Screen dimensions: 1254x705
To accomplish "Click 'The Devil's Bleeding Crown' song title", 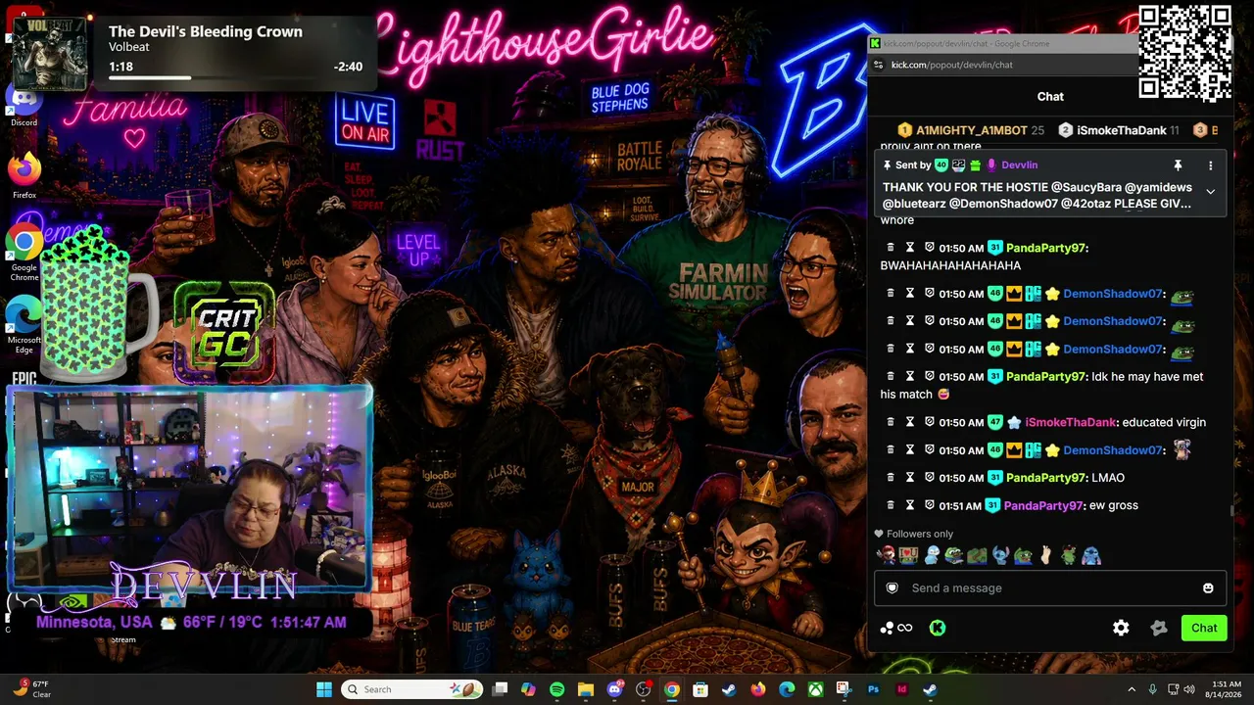I will tap(206, 31).
